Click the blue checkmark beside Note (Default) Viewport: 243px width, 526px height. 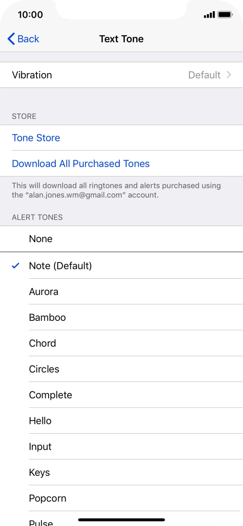[15, 266]
